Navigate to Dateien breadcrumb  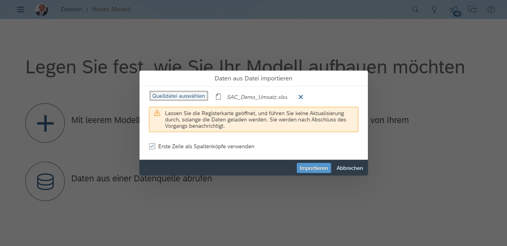coord(72,9)
